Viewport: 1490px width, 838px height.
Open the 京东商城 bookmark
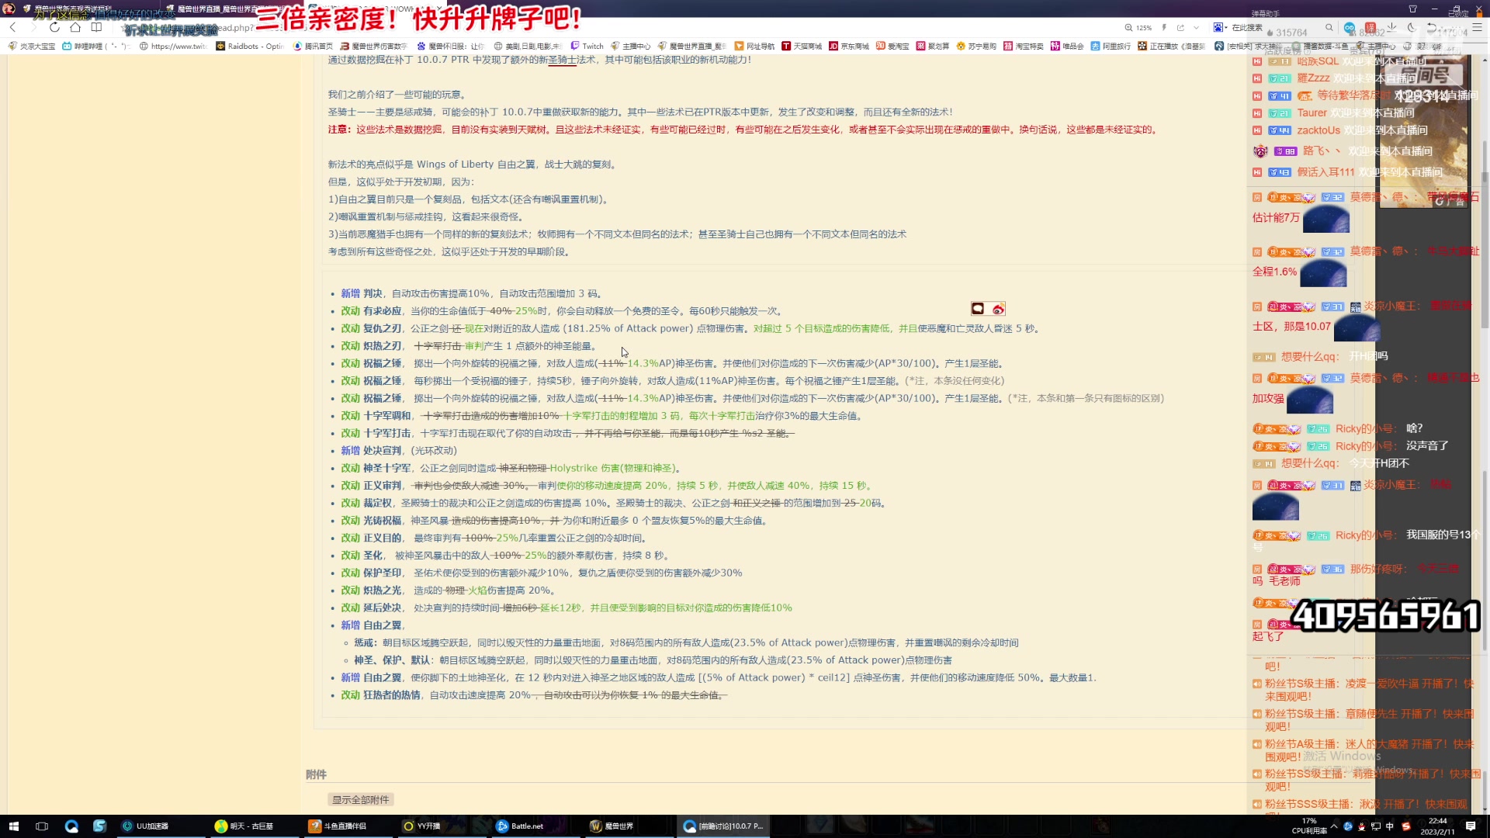849,46
